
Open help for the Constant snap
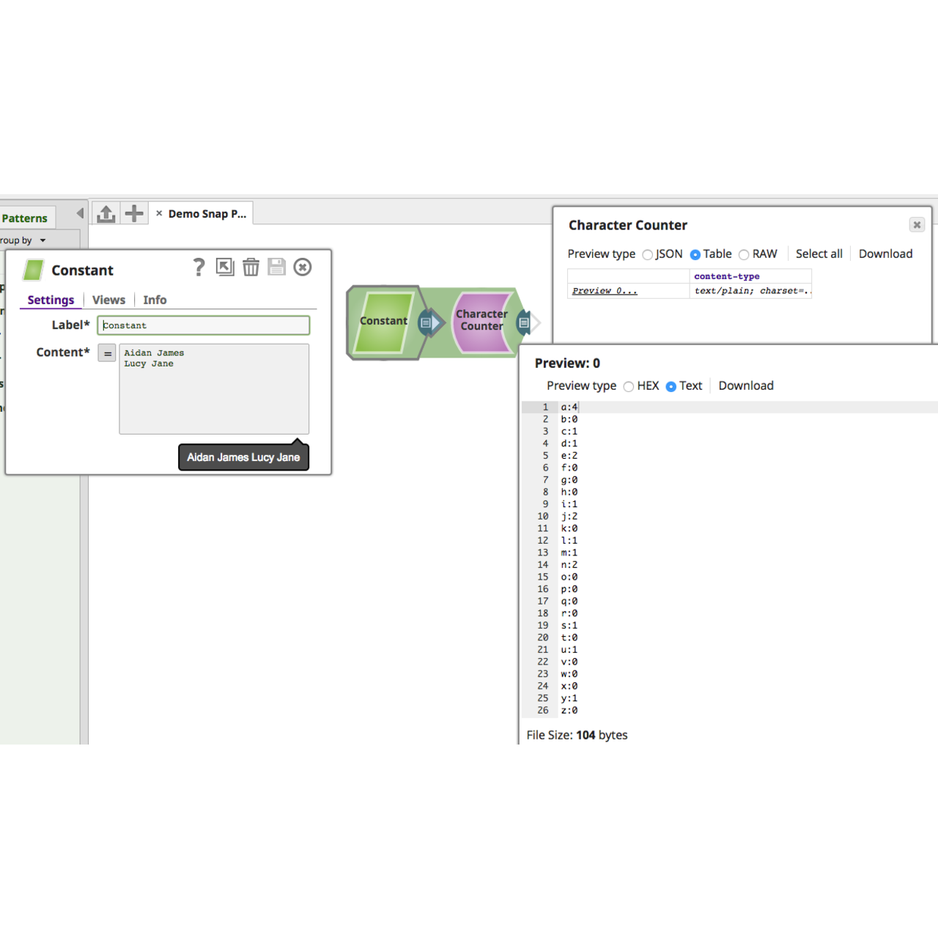pos(199,267)
